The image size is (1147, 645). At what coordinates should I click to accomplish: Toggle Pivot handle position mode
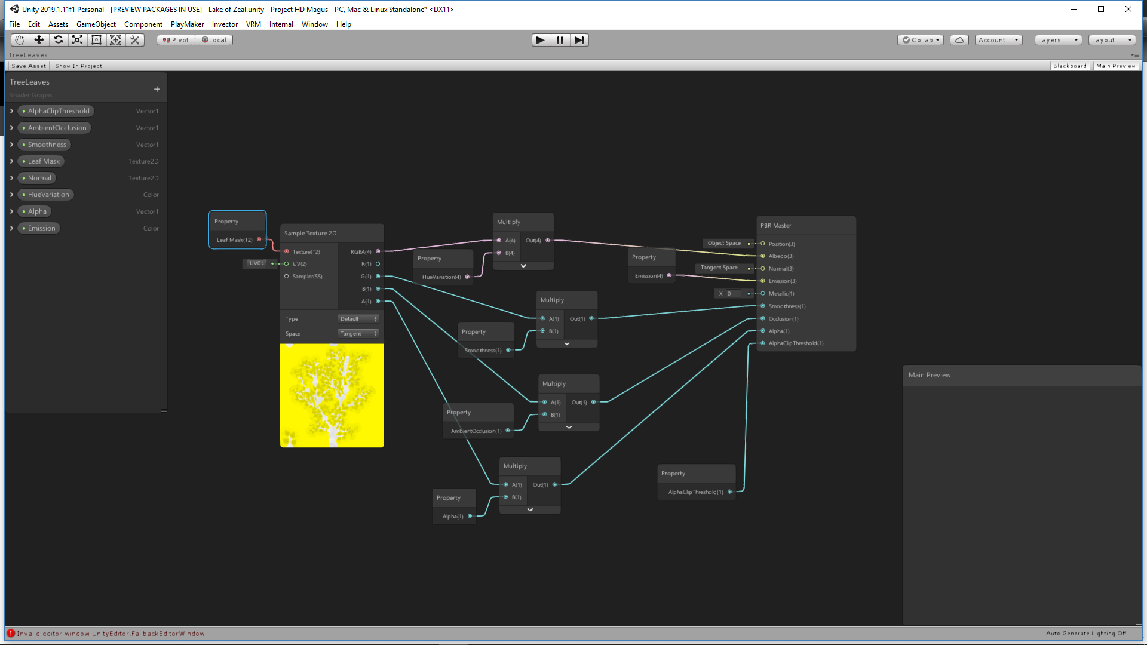tap(176, 40)
